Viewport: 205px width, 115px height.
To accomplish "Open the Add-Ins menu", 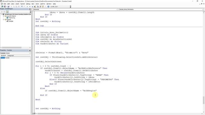I will click(43, 4).
